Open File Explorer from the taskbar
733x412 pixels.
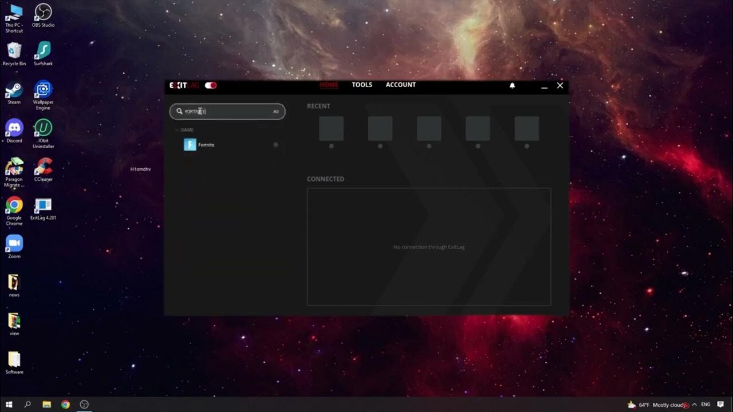tap(47, 405)
